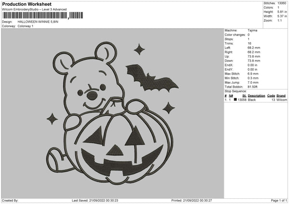Screen dimensions: 289x204
Task: Click the 'St.' column header
Action: [x=244, y=96]
